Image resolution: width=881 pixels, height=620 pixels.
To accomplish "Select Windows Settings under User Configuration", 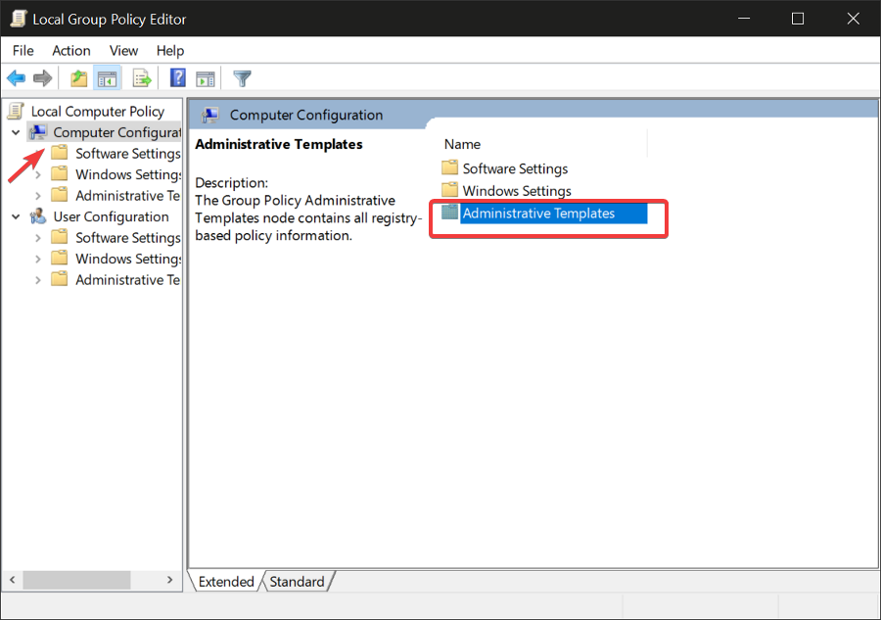I will tap(128, 259).
